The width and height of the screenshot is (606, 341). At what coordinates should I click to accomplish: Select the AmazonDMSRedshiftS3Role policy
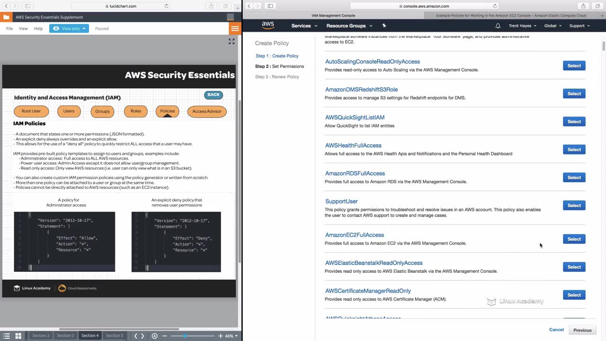click(574, 94)
